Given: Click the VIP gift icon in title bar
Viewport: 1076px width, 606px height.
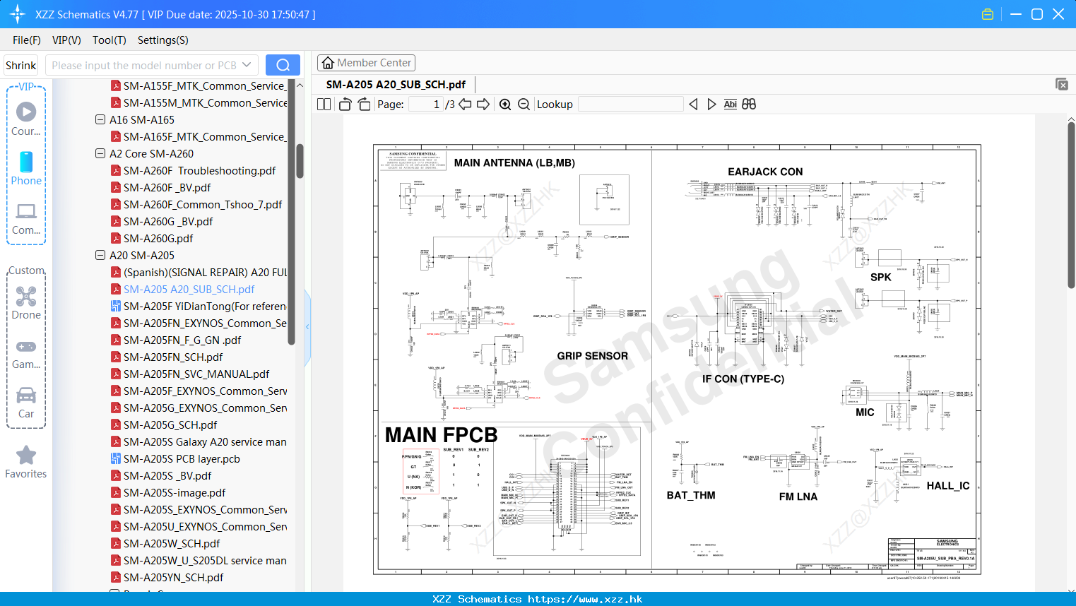Looking at the screenshot, I should click(988, 14).
